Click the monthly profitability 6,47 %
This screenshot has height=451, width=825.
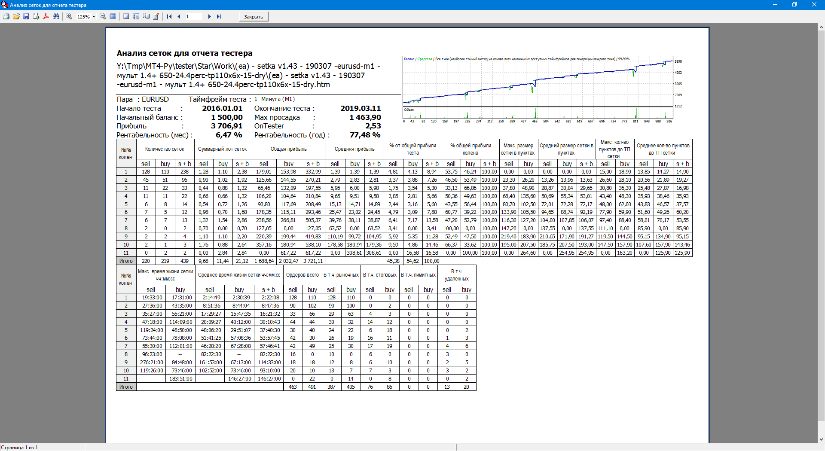[229, 135]
